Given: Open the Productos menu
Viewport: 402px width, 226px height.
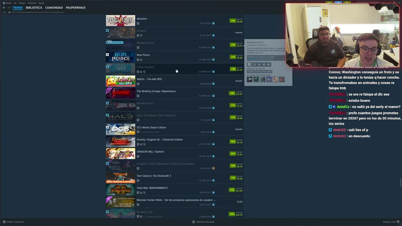Looking at the screenshot, I should point(32,3).
